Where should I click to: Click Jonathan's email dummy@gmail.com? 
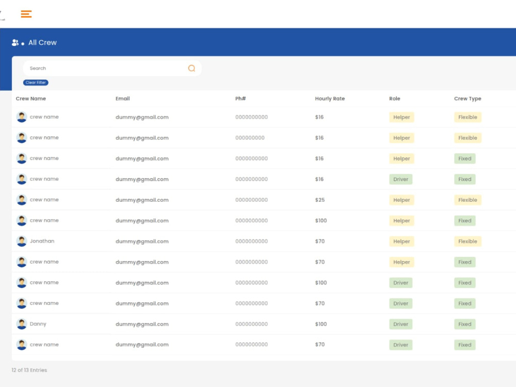142,241
